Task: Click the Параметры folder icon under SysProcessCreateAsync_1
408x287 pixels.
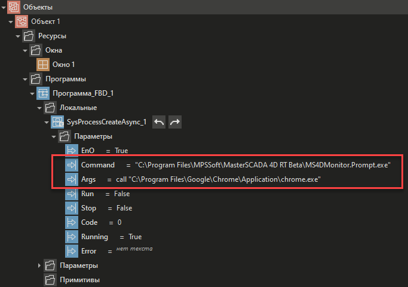Action: click(65, 136)
